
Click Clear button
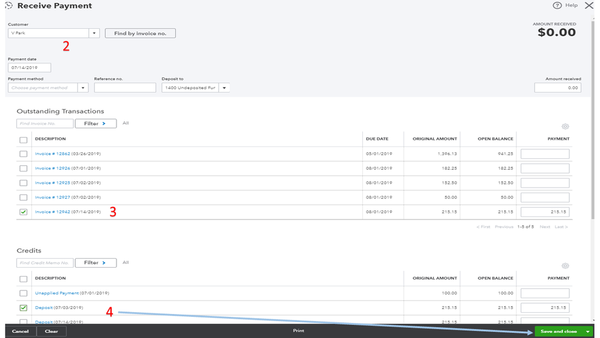51,331
